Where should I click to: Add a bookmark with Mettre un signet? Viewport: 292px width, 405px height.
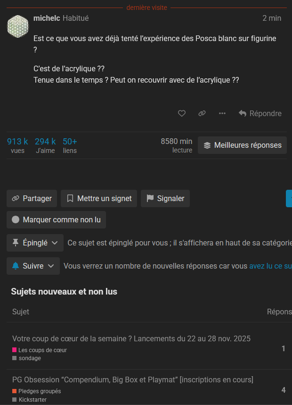99,199
